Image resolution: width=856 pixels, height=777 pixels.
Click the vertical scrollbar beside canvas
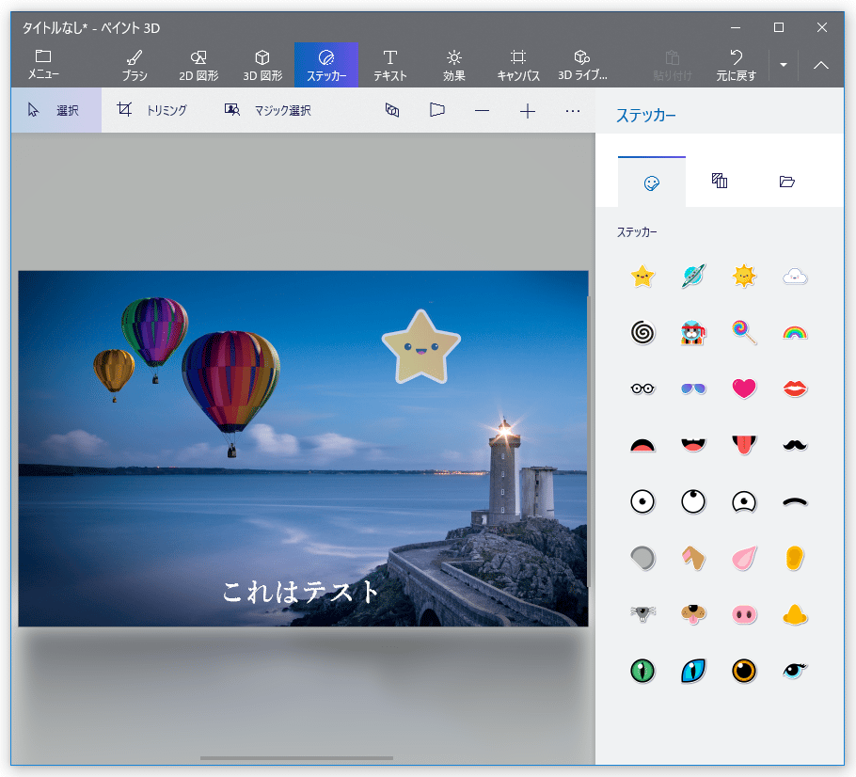(589, 441)
